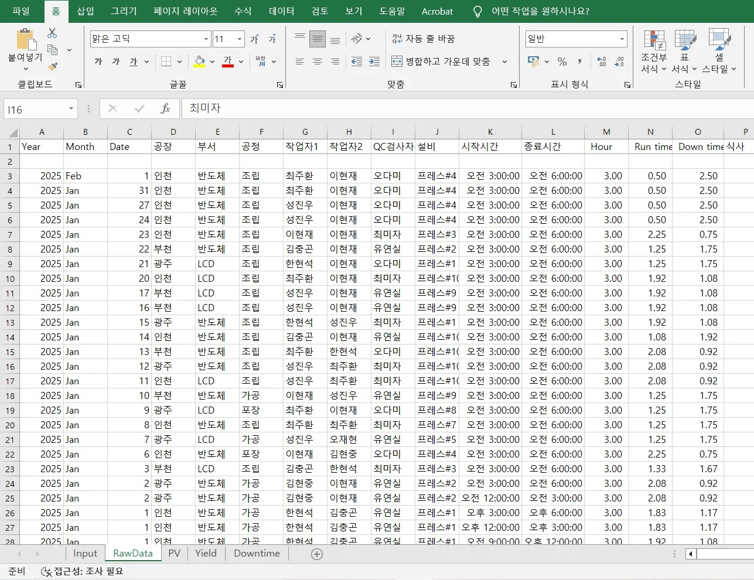This screenshot has width=754, height=580.
Task: Switch to the Acrobat tab
Action: click(437, 11)
